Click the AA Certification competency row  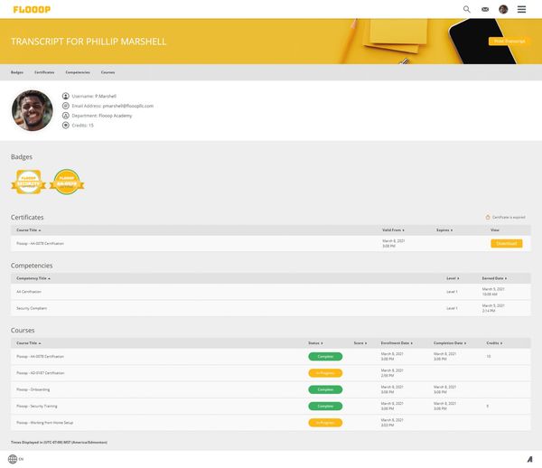click(x=271, y=292)
